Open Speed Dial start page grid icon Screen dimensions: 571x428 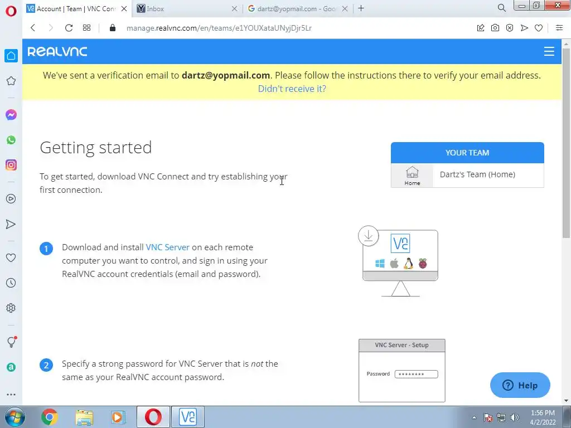pyautogui.click(x=86, y=28)
